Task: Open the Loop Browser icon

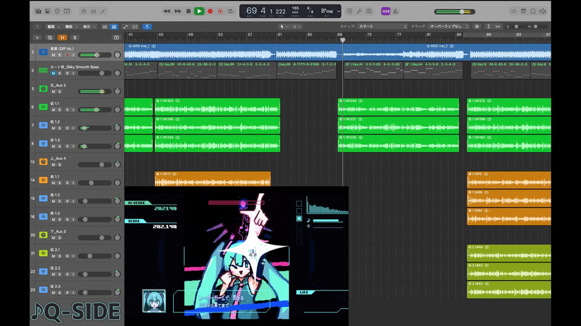Action: click(533, 11)
